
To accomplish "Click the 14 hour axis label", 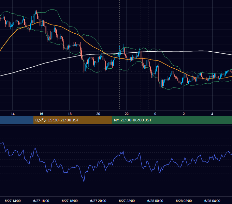I will [x=13, y=114].
